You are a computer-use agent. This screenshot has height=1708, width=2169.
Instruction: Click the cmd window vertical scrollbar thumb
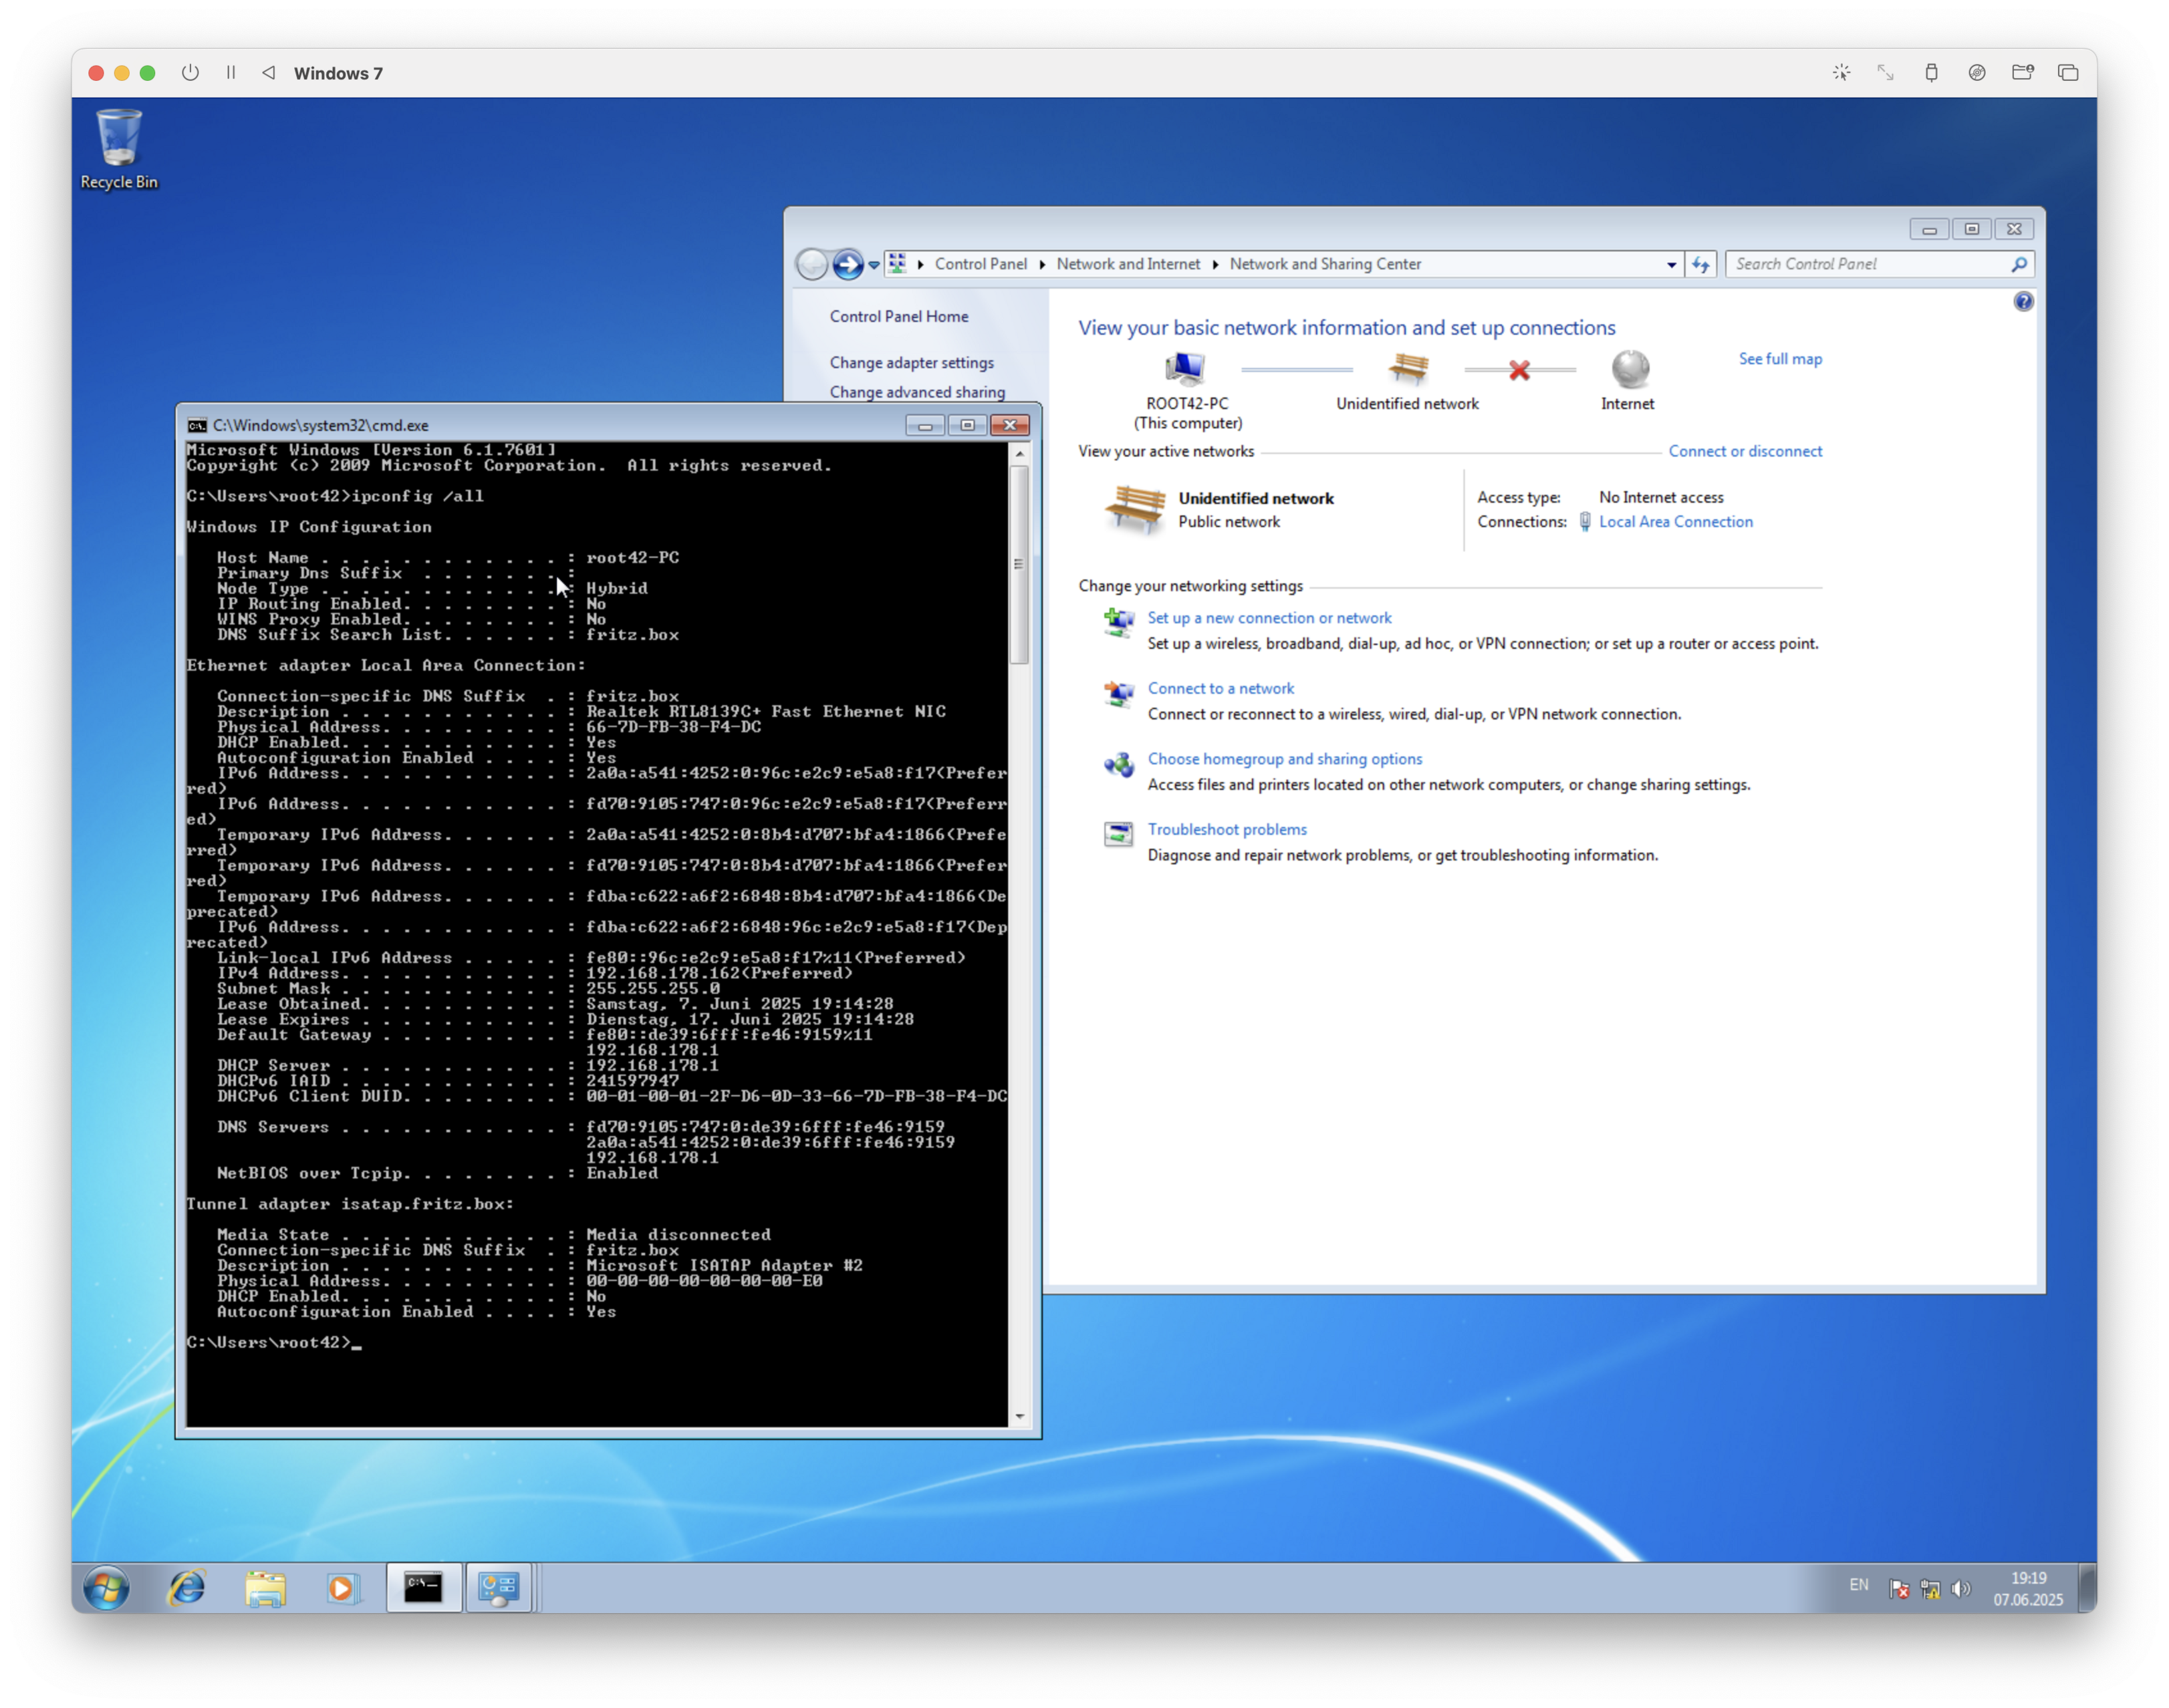pos(1019,564)
